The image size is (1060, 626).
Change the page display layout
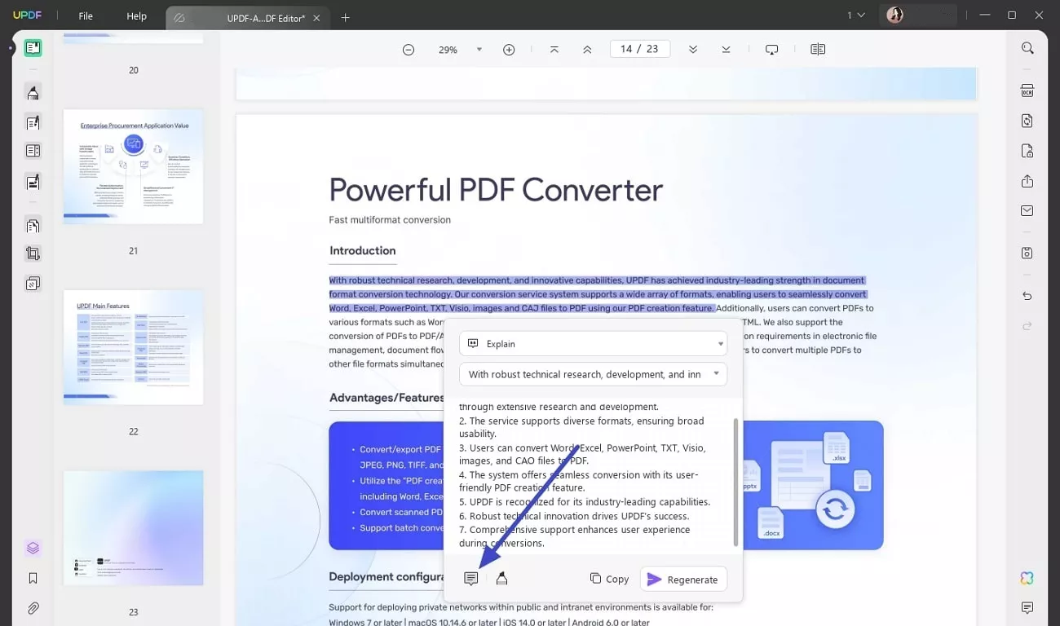pyautogui.click(x=818, y=50)
